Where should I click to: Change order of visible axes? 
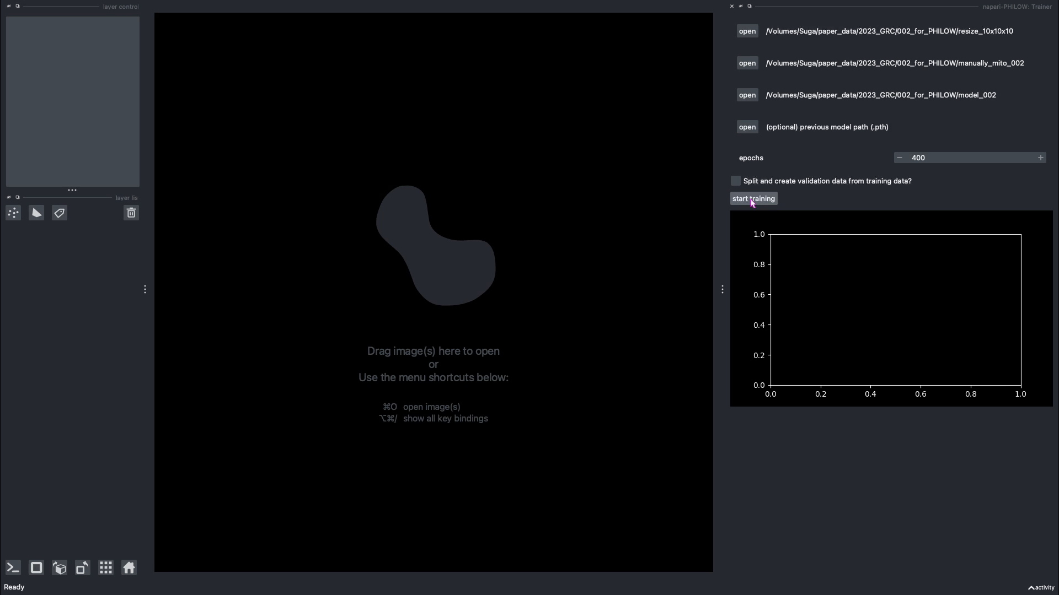(x=60, y=568)
